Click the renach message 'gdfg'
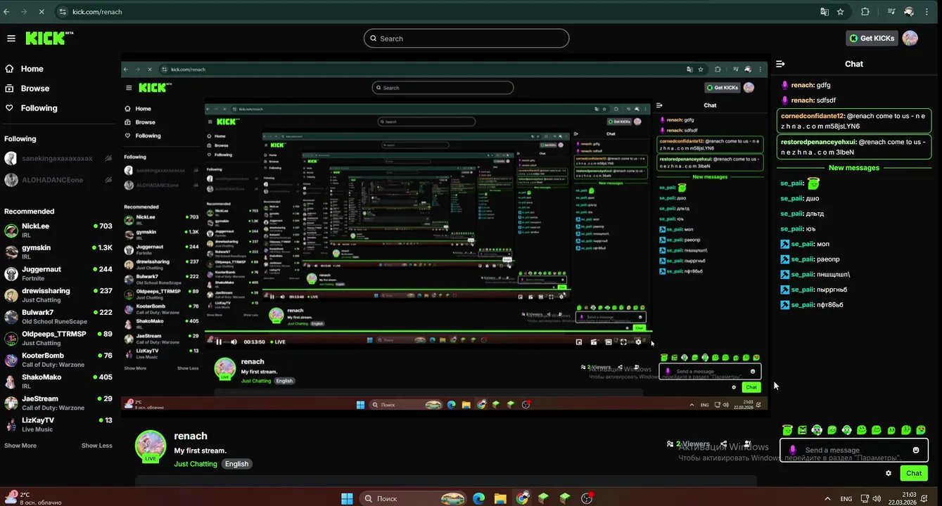Screen dimensions: 942x506 pyautogui.click(x=824, y=85)
